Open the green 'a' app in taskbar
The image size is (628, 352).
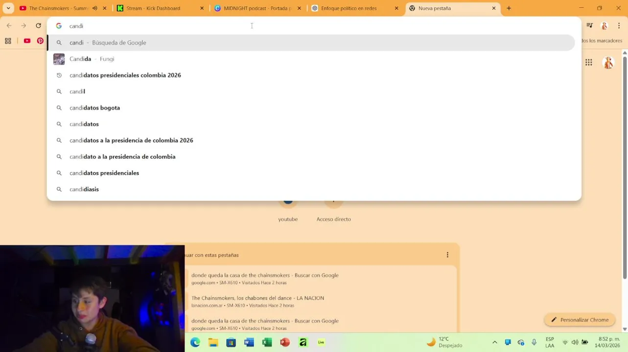coord(303,342)
